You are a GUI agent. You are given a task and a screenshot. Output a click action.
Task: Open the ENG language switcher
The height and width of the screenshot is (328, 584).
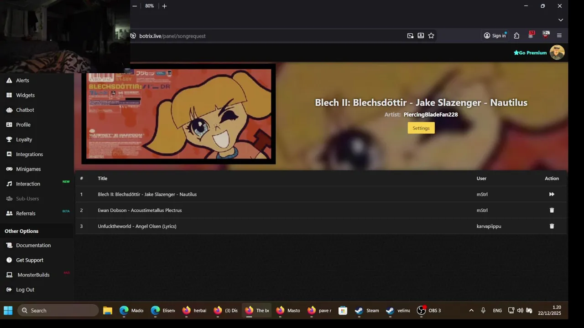[x=497, y=311]
